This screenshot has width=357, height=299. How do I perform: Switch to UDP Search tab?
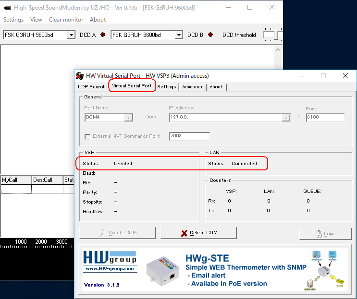click(91, 87)
